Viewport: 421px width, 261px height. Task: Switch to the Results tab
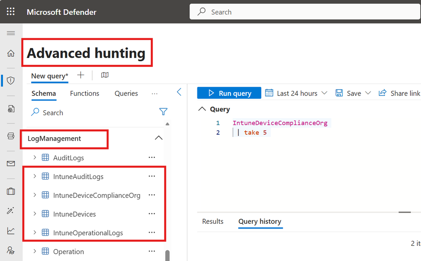pyautogui.click(x=213, y=221)
